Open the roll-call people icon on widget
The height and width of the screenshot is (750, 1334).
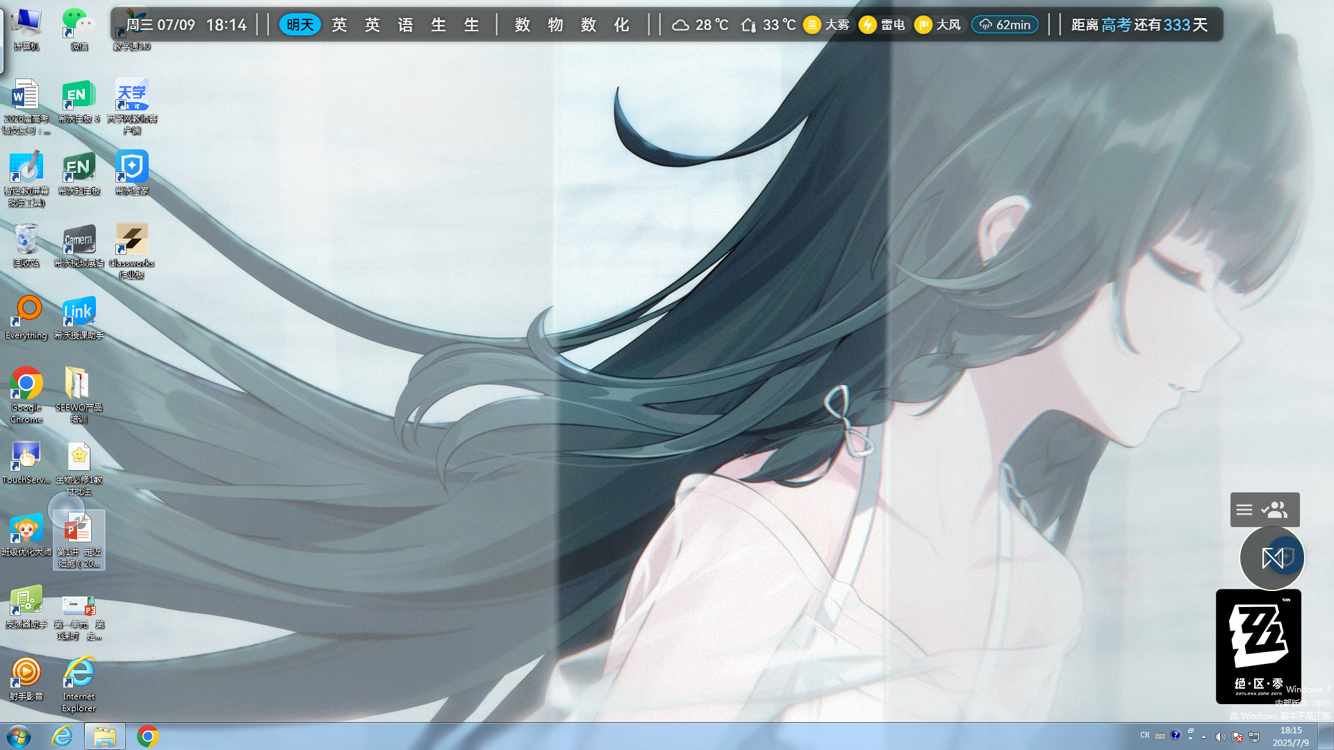(1274, 510)
